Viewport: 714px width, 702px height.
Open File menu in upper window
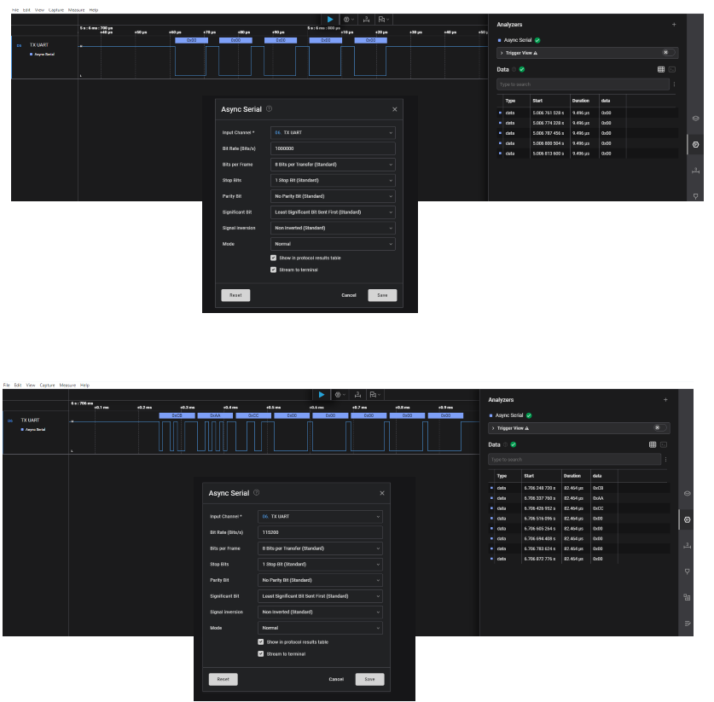[x=15, y=10]
